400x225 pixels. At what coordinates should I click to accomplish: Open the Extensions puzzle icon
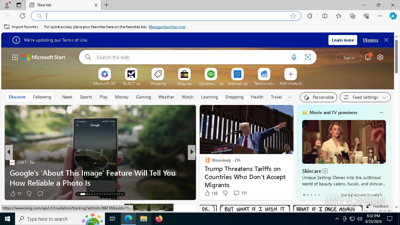310,16
